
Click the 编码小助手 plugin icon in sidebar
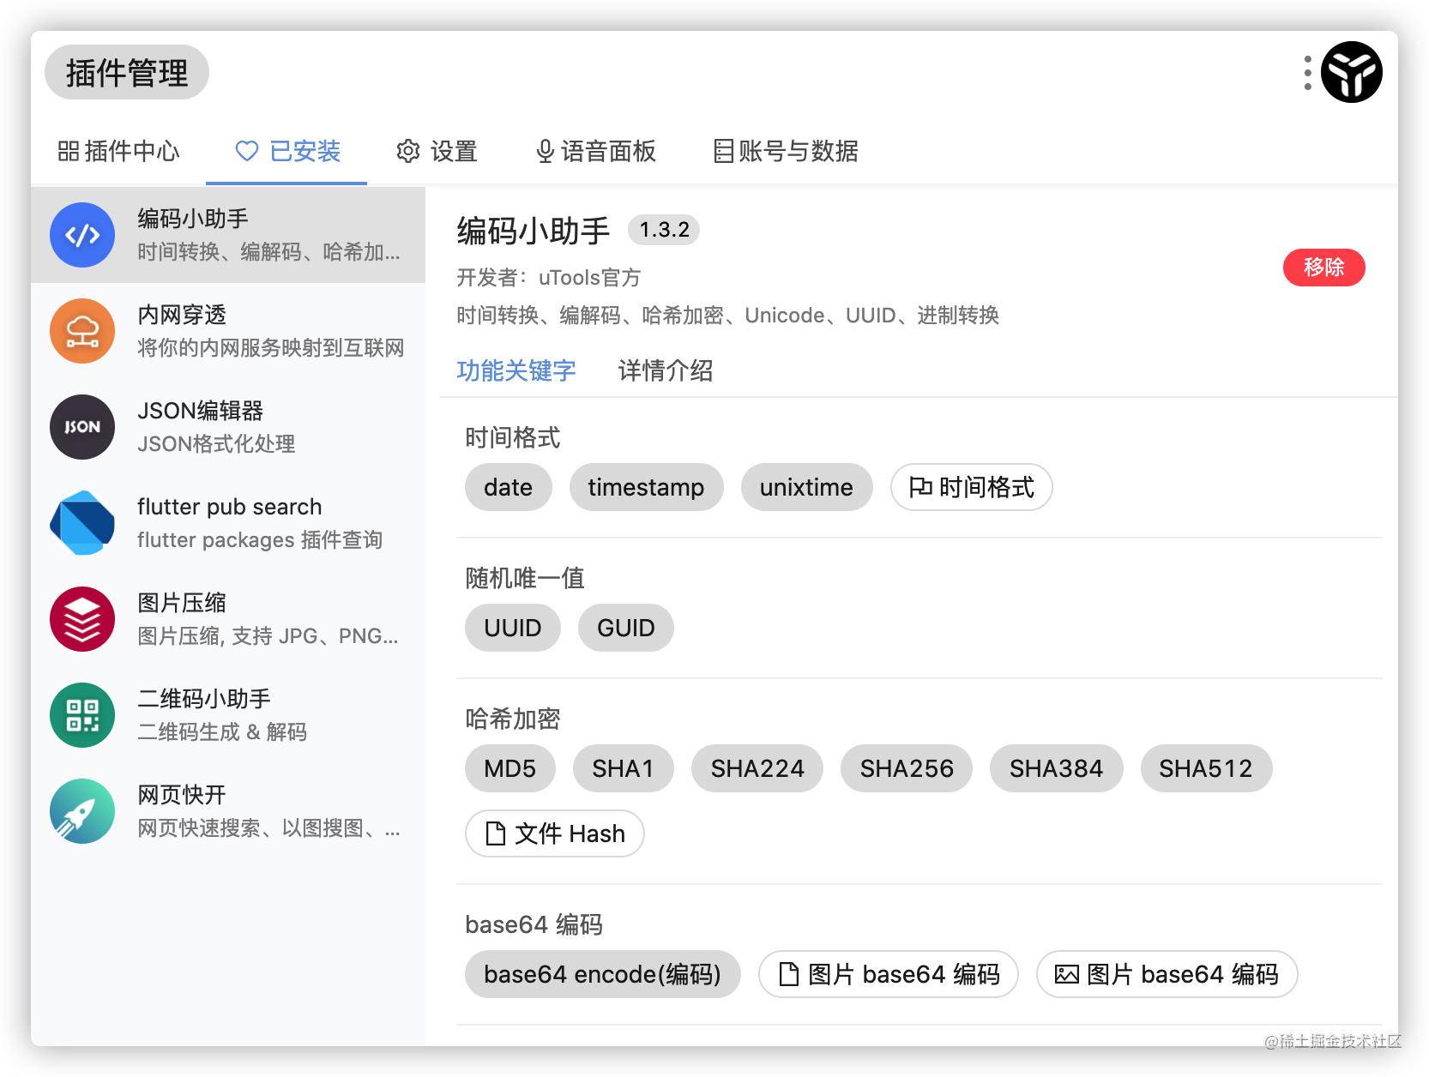[82, 235]
